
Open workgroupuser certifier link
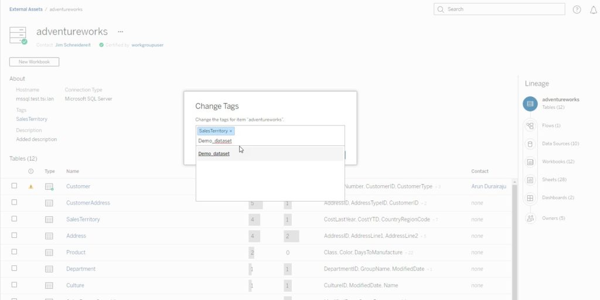147,45
